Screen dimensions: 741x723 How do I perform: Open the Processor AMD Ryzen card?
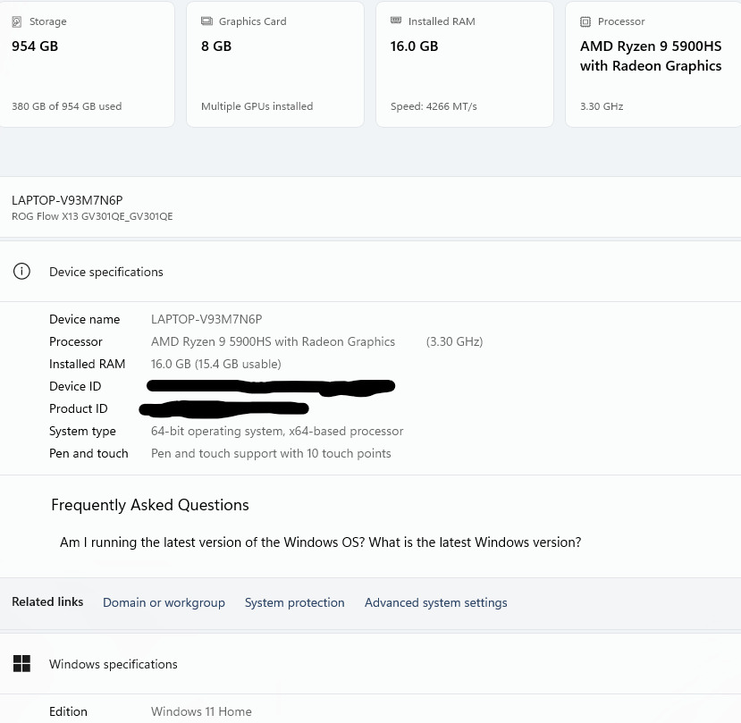[653, 63]
